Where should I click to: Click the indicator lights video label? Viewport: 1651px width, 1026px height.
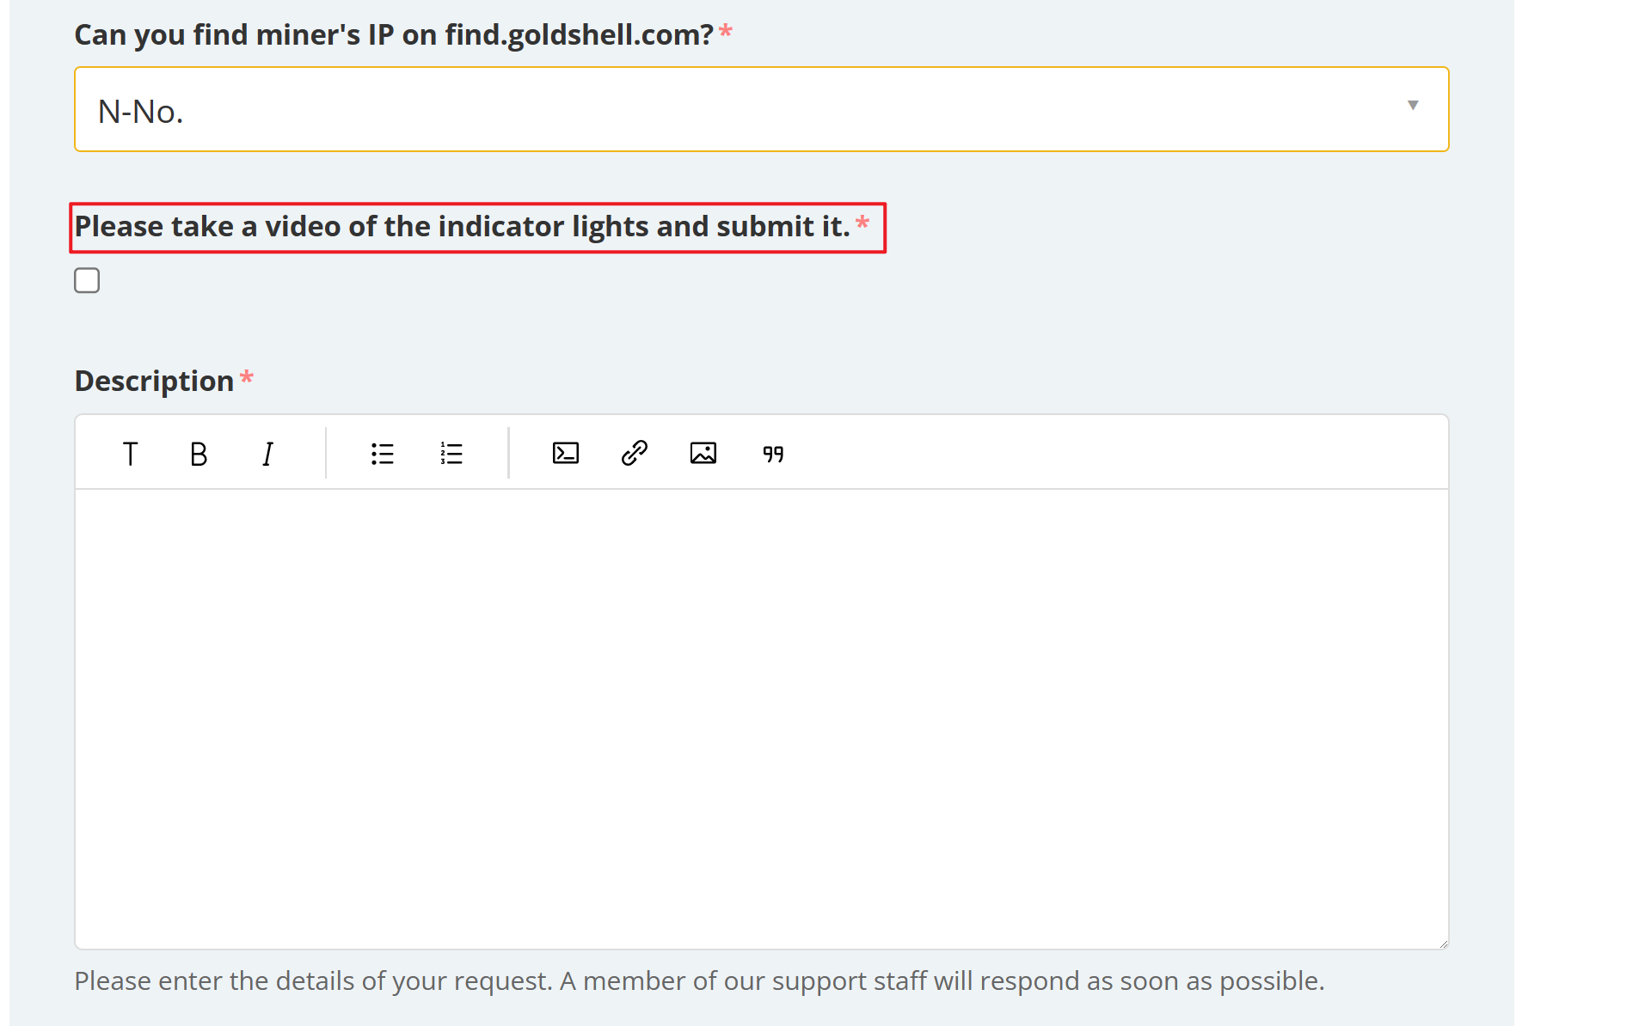[x=462, y=227]
